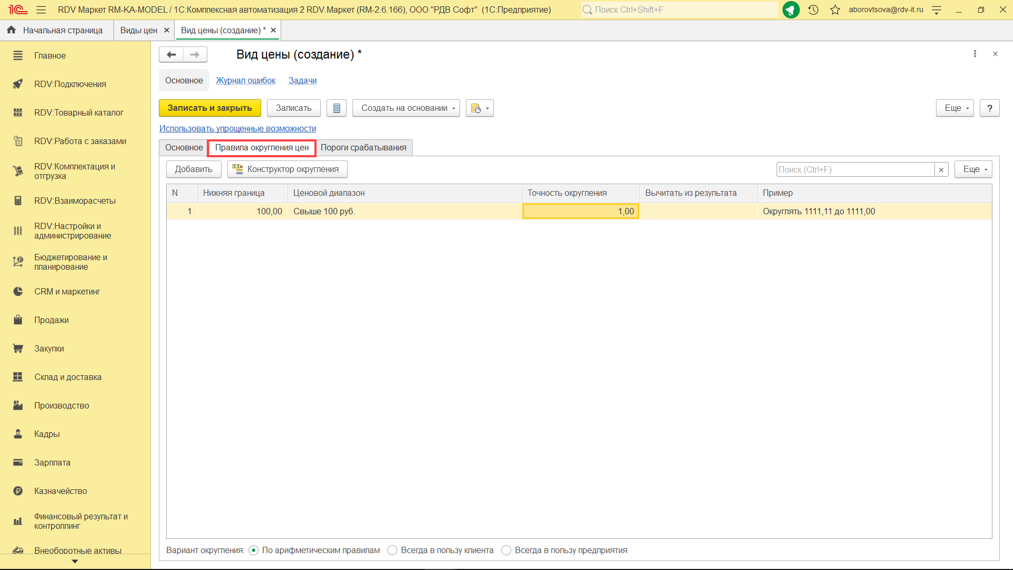Click the favorites star icon

pos(835,10)
